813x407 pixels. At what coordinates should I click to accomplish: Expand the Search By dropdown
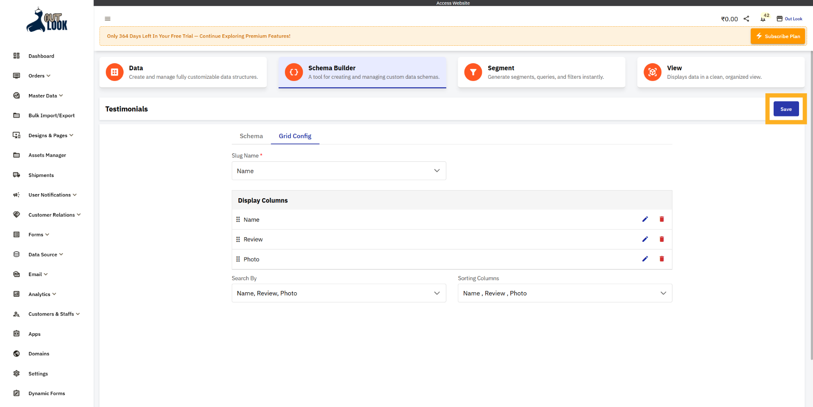click(338, 293)
